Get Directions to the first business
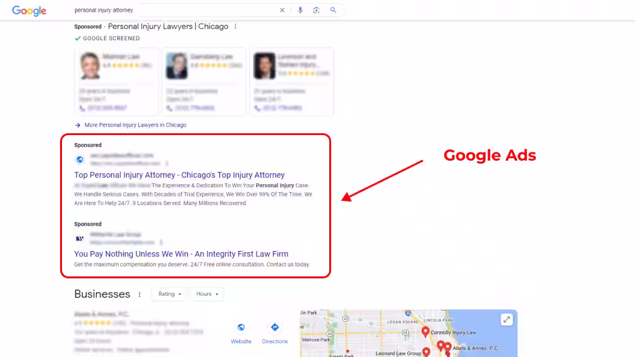 275,333
